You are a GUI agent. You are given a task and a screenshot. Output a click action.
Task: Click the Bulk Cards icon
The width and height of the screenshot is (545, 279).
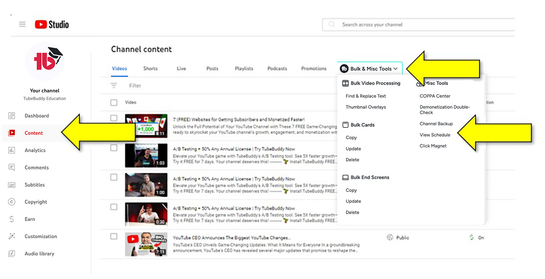pyautogui.click(x=345, y=125)
